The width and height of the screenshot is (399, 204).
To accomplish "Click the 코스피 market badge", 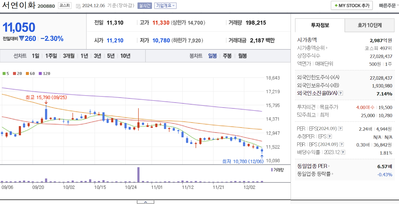I will coord(65,6).
